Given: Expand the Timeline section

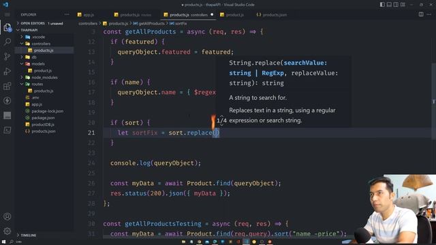Looking at the screenshot, I should coord(44,235).
